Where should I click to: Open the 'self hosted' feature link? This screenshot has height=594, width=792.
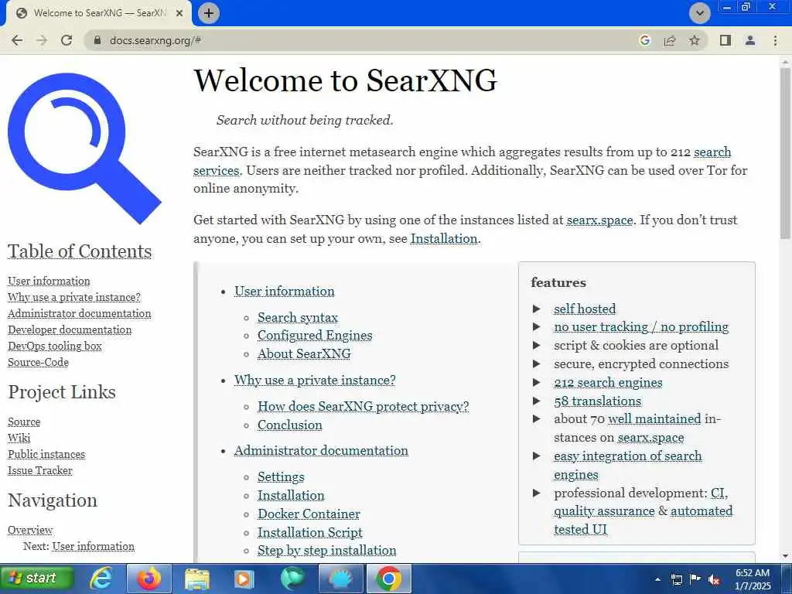[585, 309]
